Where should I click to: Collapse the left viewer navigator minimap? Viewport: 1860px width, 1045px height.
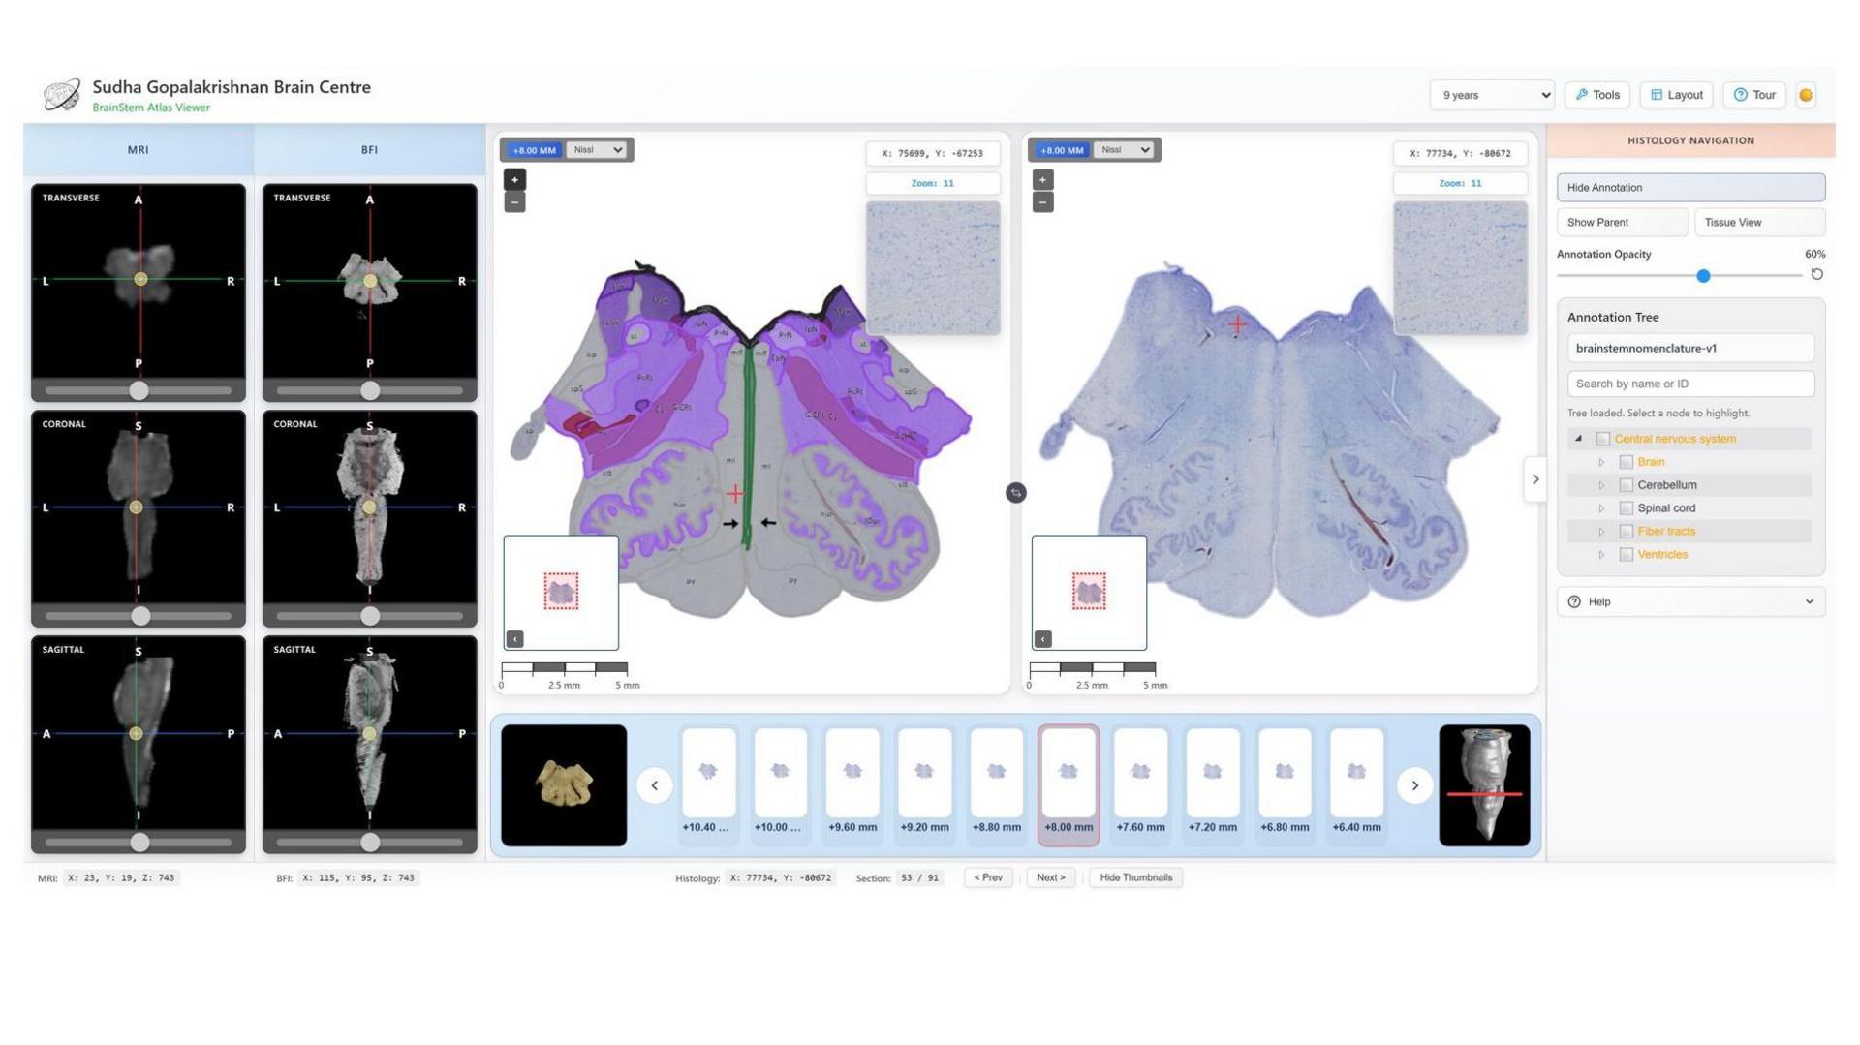[515, 639]
